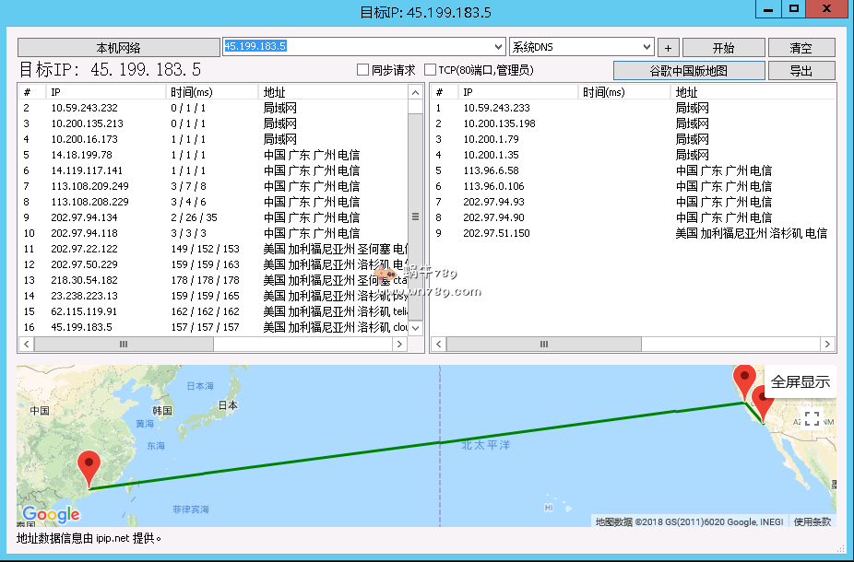Open the 使用条款 link on the map
The width and height of the screenshot is (854, 562).
coord(812,521)
